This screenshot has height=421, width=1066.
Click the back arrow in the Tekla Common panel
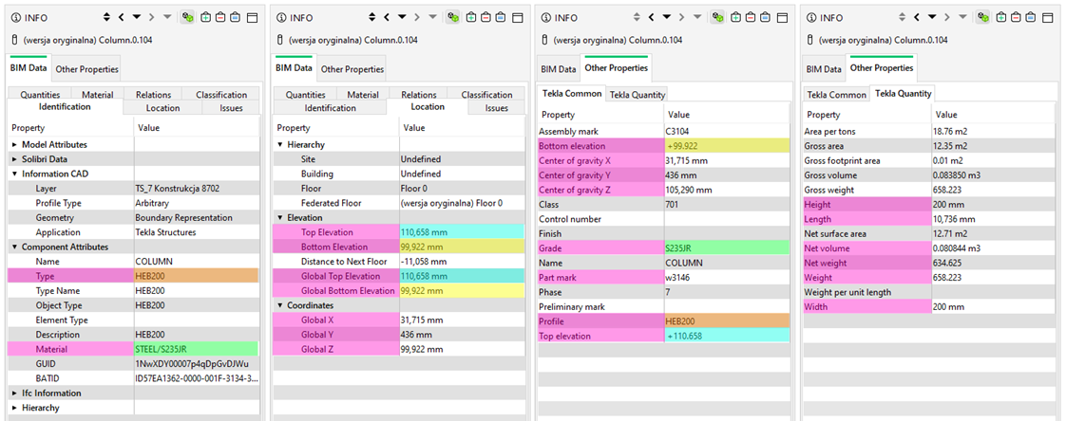[652, 17]
